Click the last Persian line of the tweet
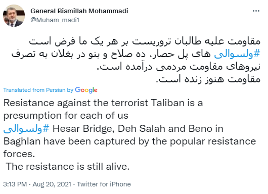The image size is (268, 194). [x=208, y=79]
